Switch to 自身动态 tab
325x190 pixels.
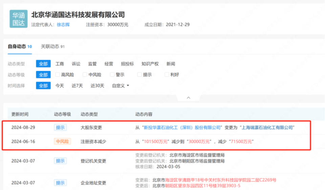coord(20,46)
